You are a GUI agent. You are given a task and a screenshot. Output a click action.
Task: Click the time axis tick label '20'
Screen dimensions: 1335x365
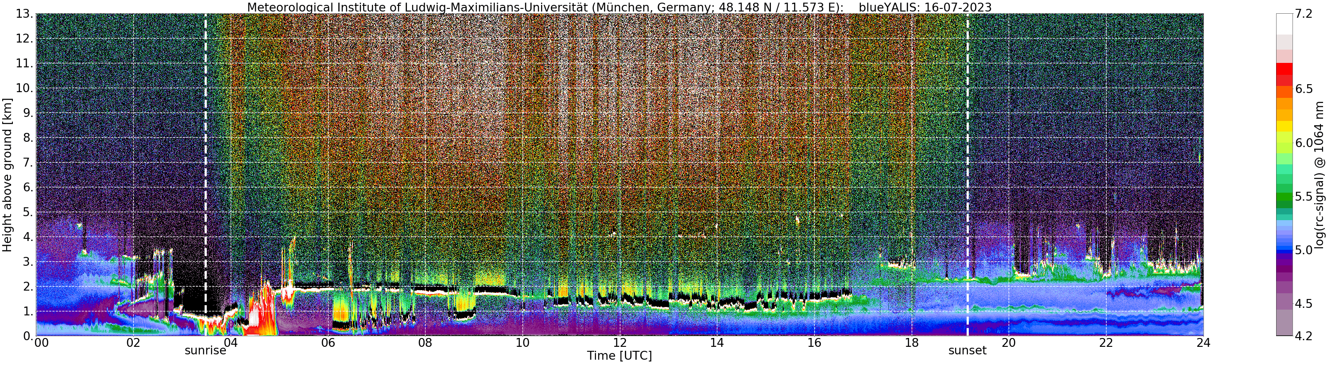(x=1009, y=343)
